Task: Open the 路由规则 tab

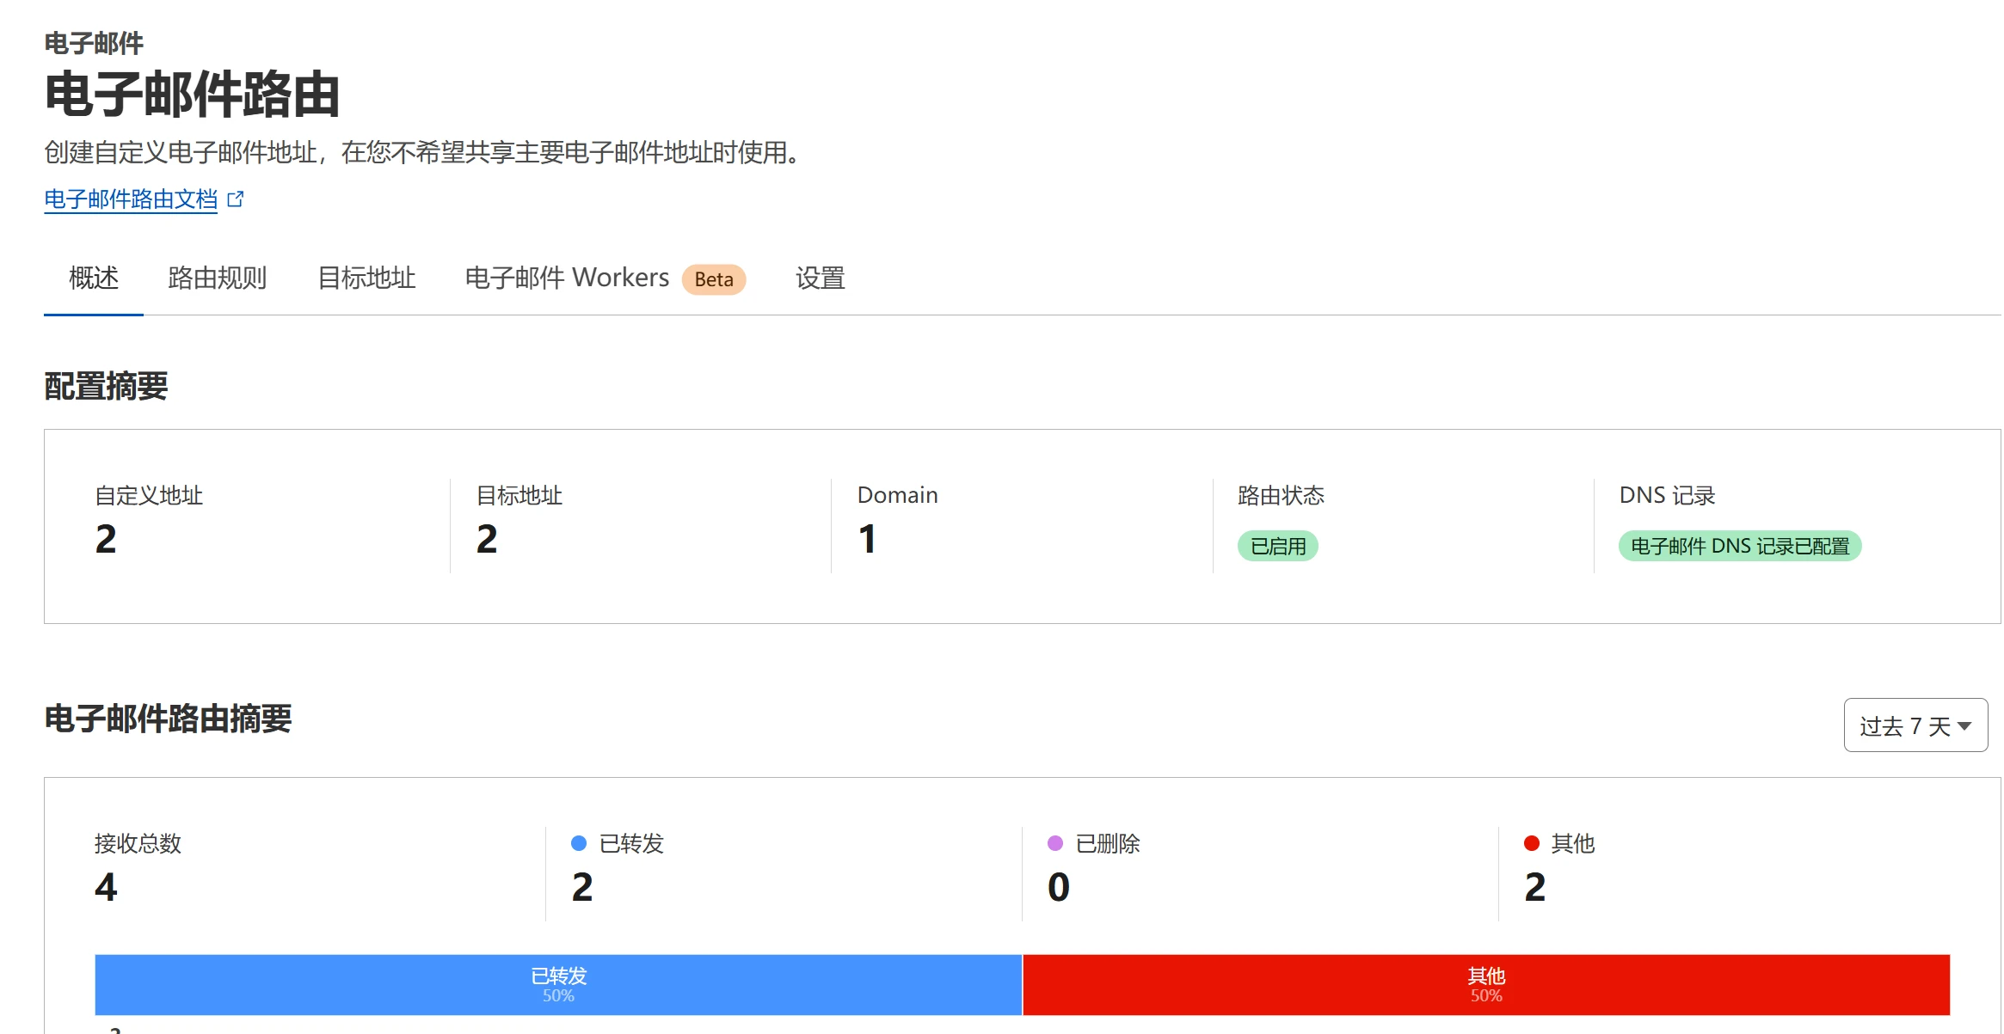Action: click(x=218, y=278)
